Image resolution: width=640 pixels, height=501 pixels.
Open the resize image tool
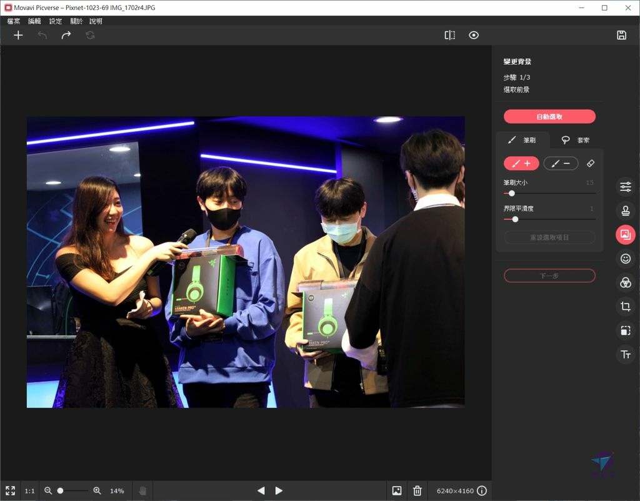(625, 330)
